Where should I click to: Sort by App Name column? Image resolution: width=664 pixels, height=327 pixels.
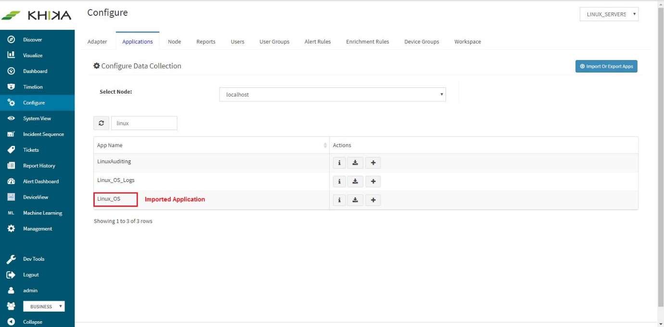point(211,145)
